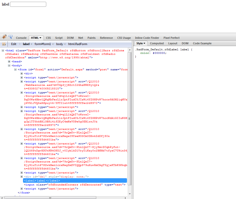Select label breadcrumb in path
The image size is (236, 199).
(x=26, y=44)
